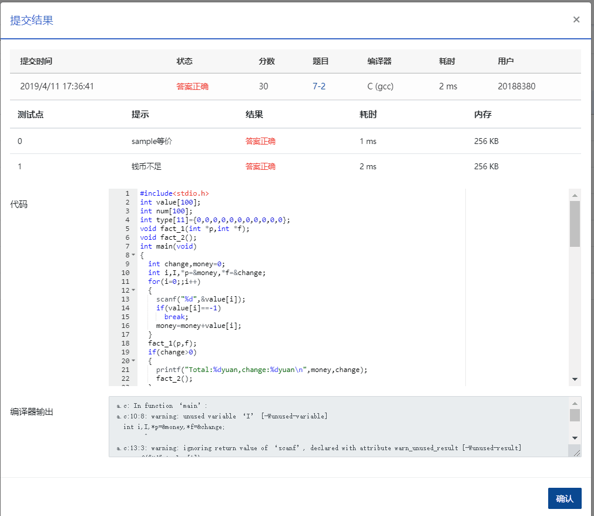Viewport: 594px width, 516px height.
Task: Click code line int main(void)
Action: (168, 246)
